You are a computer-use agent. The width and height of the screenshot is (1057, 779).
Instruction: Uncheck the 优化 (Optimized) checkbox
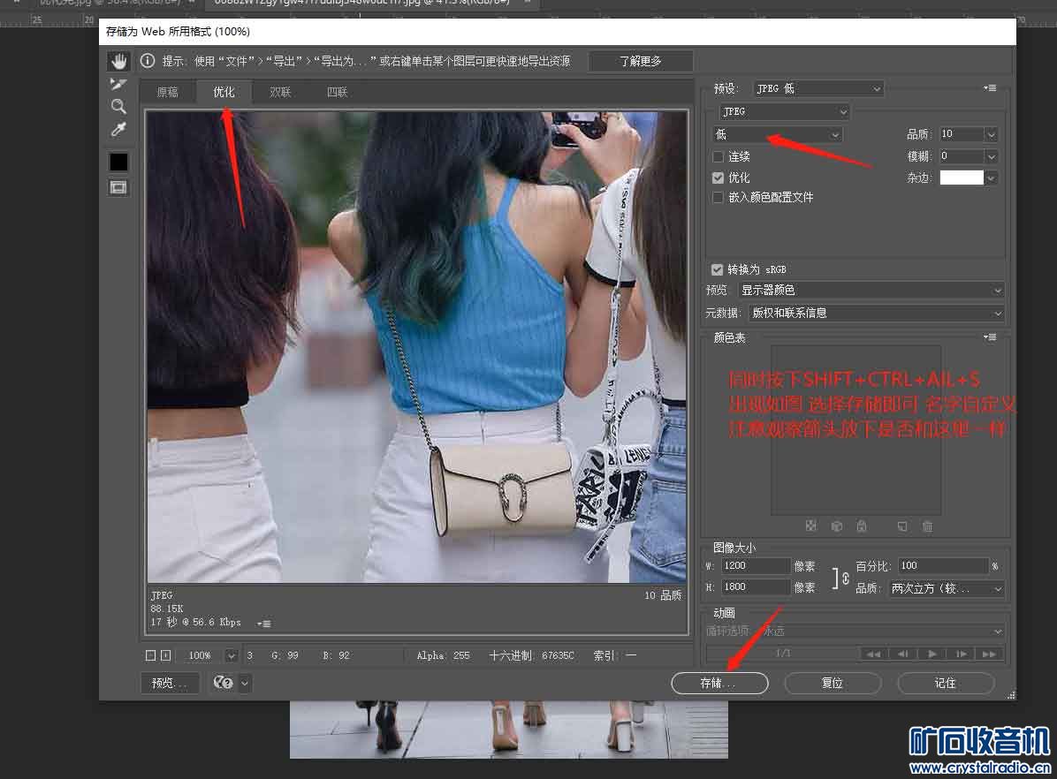(718, 178)
